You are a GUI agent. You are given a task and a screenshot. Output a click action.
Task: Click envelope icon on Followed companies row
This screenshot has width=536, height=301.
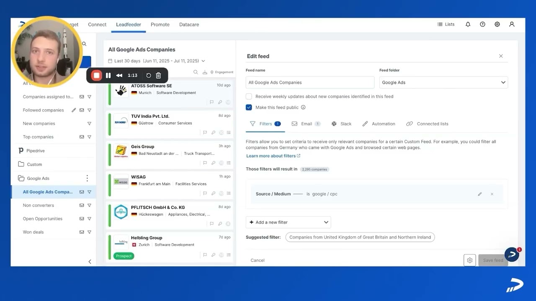pyautogui.click(x=82, y=110)
